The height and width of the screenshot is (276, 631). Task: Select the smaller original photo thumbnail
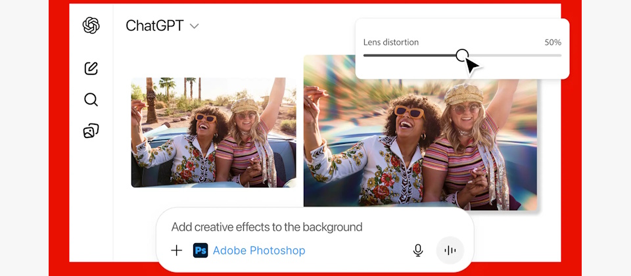213,132
